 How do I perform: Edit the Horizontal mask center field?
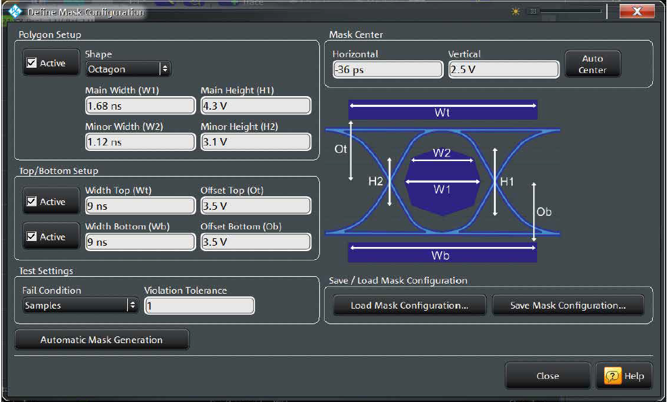click(388, 69)
